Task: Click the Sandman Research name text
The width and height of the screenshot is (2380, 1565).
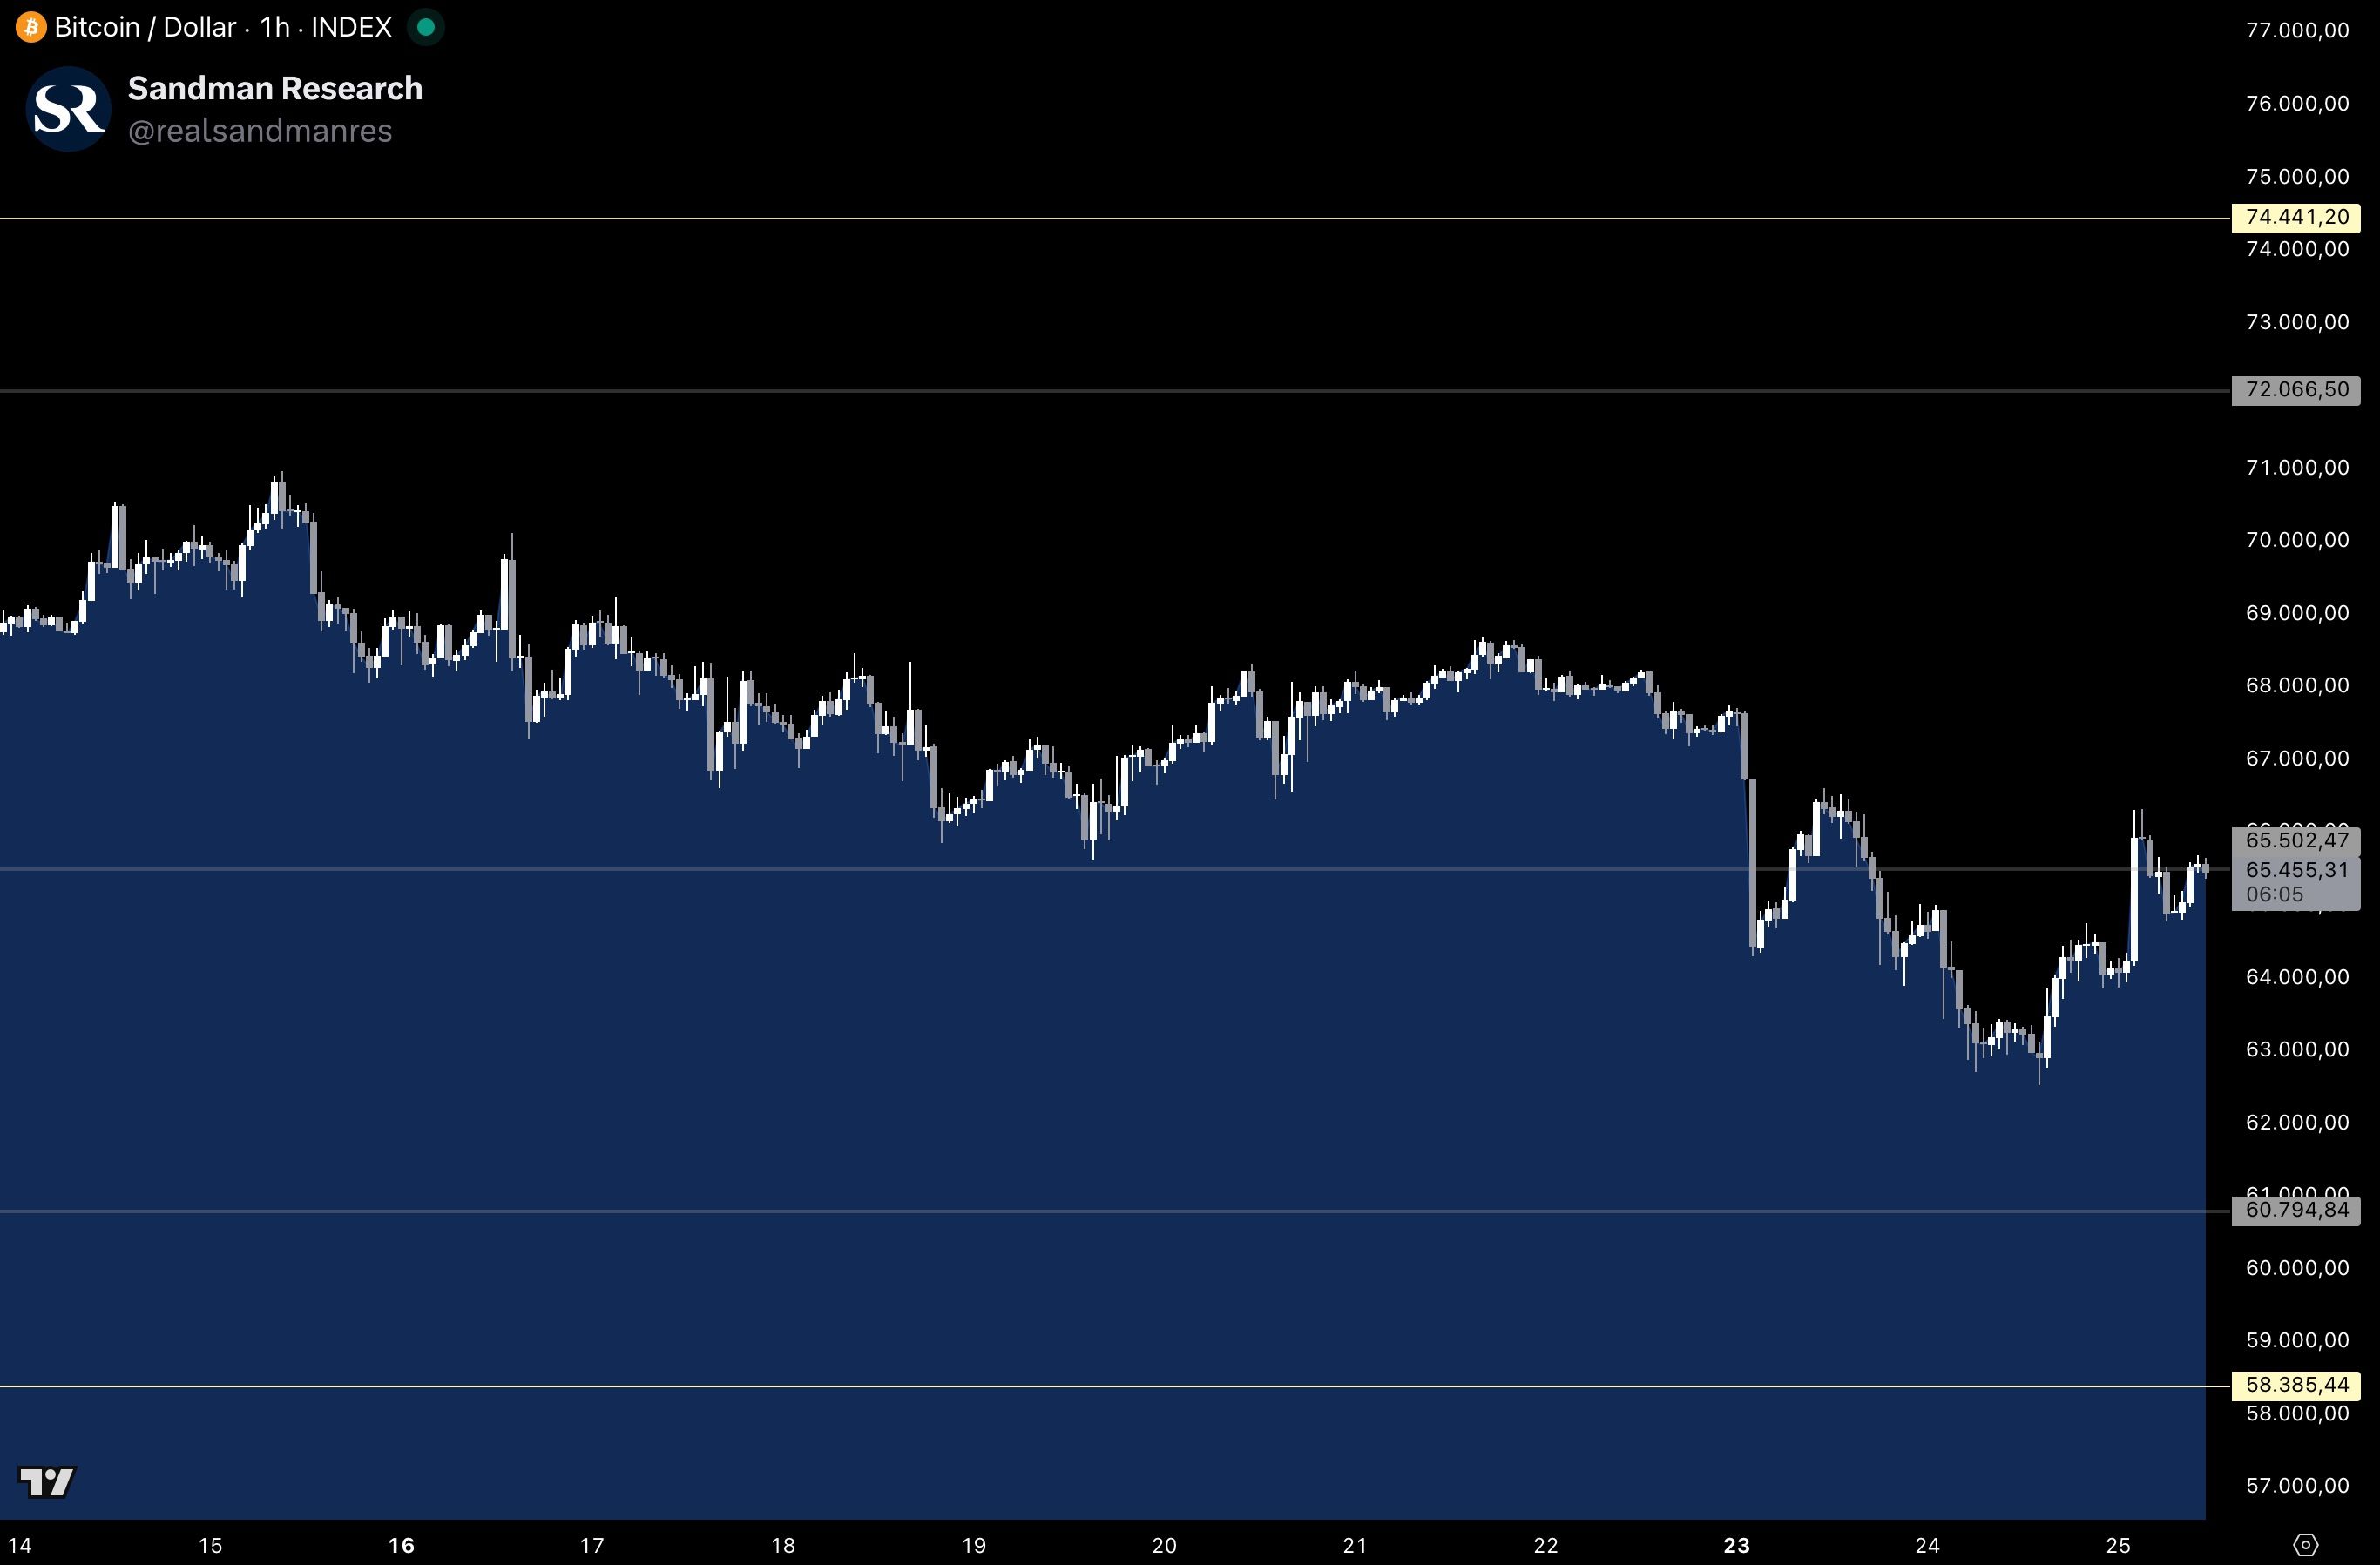Action: tap(275, 88)
